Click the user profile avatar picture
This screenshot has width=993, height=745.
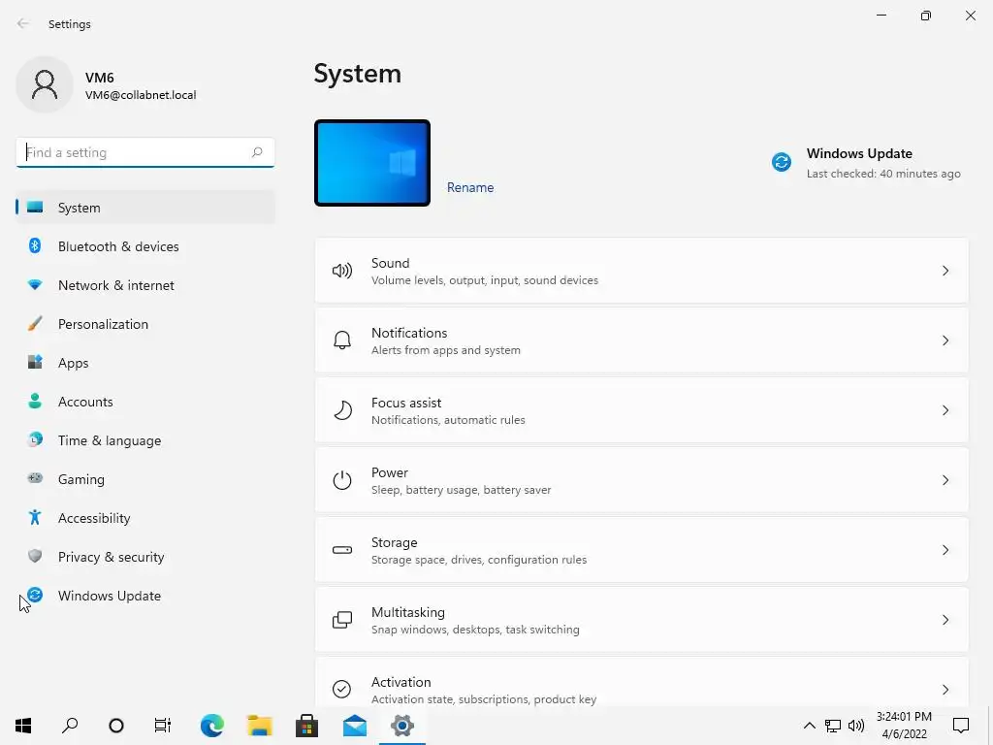click(x=45, y=84)
